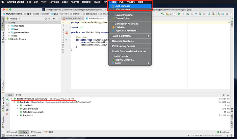Expand the Configure build node
The width and height of the screenshot is (237, 139).
(17, 109)
